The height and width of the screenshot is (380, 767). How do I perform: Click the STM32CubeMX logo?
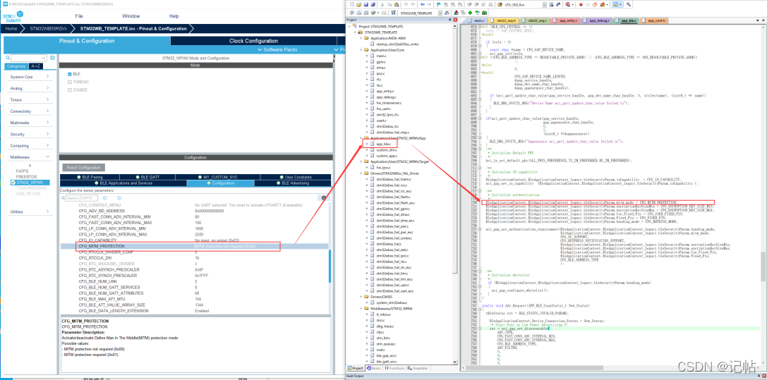[13, 15]
